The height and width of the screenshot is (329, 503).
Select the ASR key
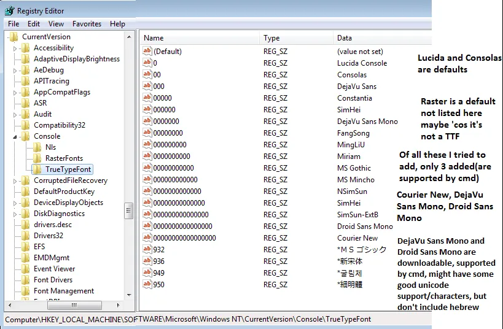[x=40, y=103]
